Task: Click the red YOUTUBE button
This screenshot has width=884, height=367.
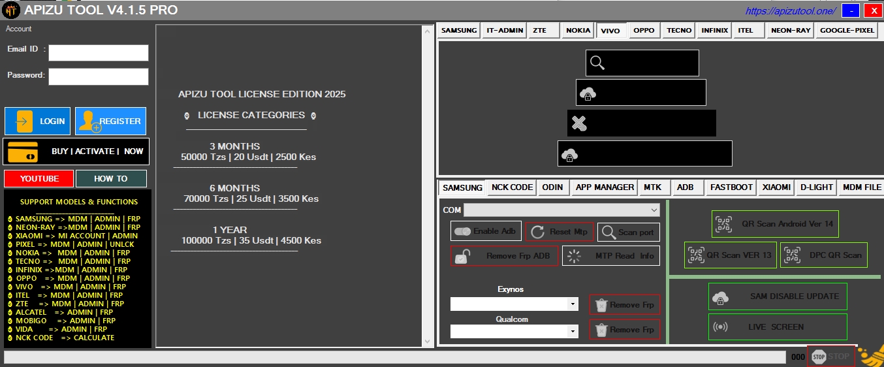Action: pyautogui.click(x=39, y=178)
